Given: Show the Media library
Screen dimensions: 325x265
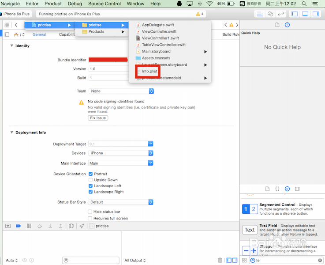Looking at the screenshot, I should 297,189.
